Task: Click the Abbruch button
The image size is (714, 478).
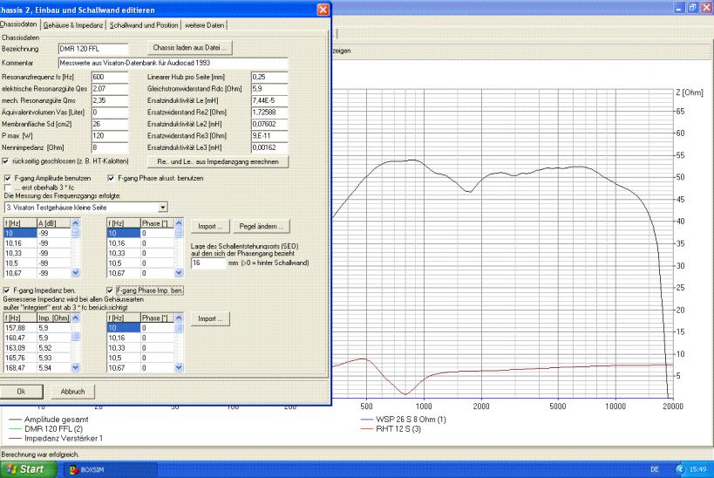Action: pyautogui.click(x=72, y=391)
